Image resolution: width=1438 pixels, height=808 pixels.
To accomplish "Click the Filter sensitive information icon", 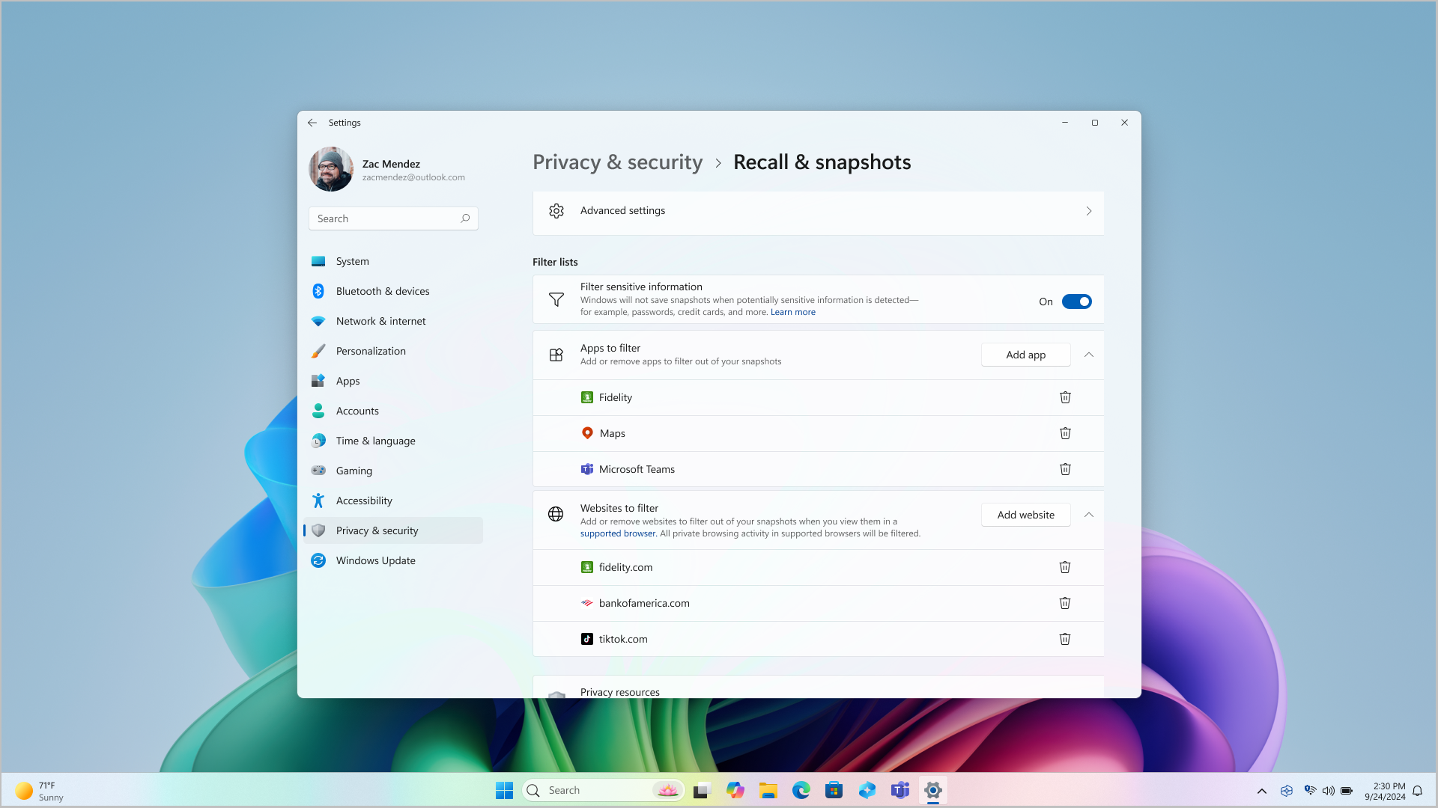I will click(x=557, y=299).
